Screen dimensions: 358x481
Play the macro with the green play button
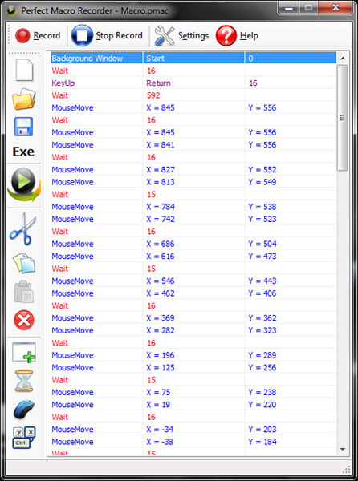[x=24, y=184]
